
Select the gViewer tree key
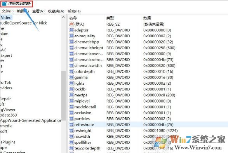click(x=8, y=110)
